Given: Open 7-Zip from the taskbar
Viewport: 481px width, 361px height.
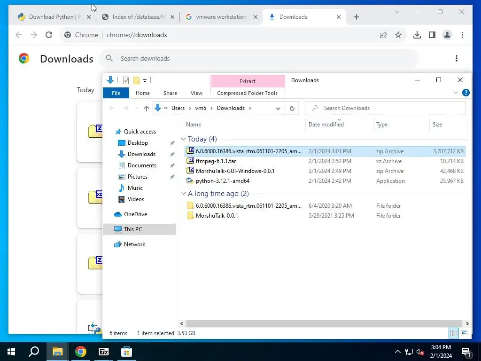Looking at the screenshot, I should pyautogui.click(x=104, y=352).
